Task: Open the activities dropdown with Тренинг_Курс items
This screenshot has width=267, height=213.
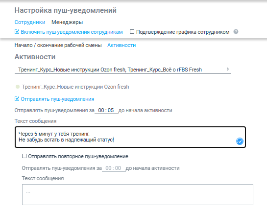Action: (123, 70)
